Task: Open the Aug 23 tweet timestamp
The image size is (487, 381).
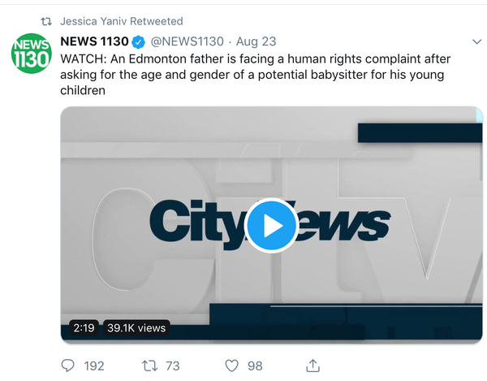Action: (255, 41)
